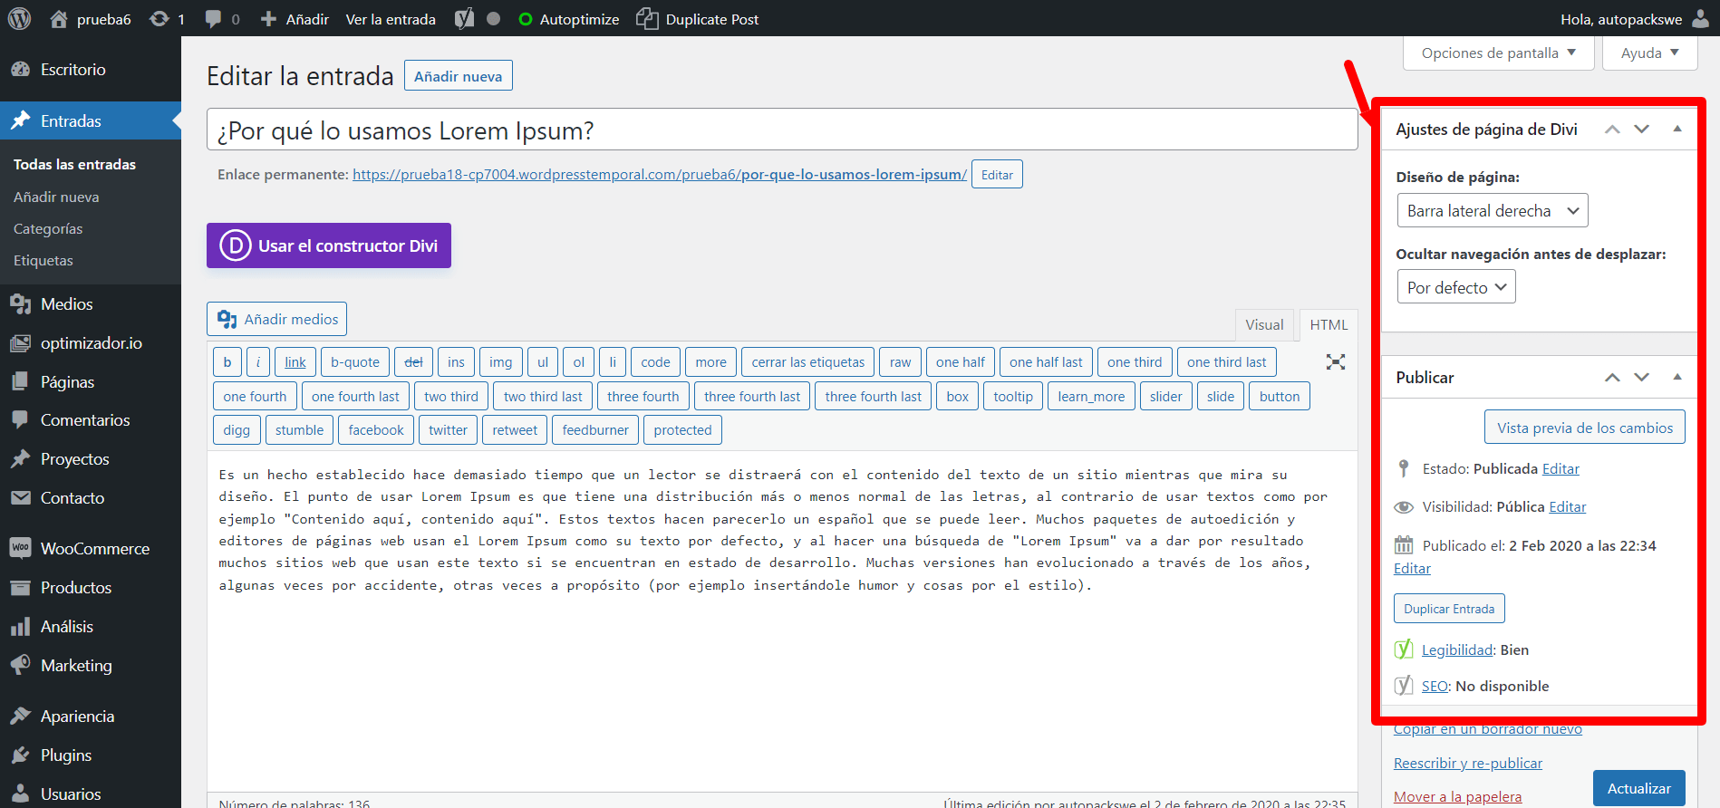
Task: Open the post permalink URL
Action: click(660, 175)
